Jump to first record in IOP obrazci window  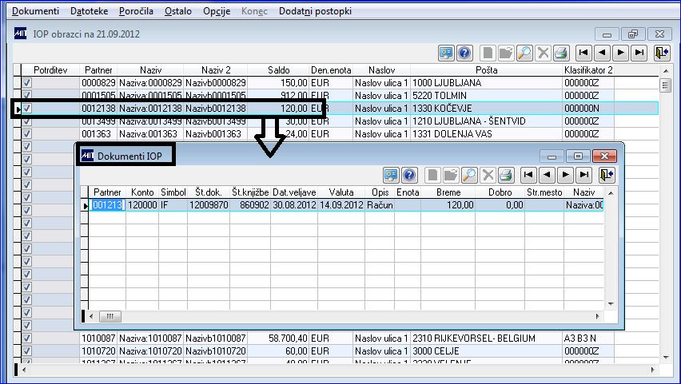(x=583, y=53)
